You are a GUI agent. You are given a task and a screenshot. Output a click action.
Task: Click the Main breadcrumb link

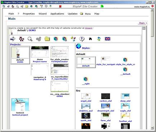pos(142,23)
